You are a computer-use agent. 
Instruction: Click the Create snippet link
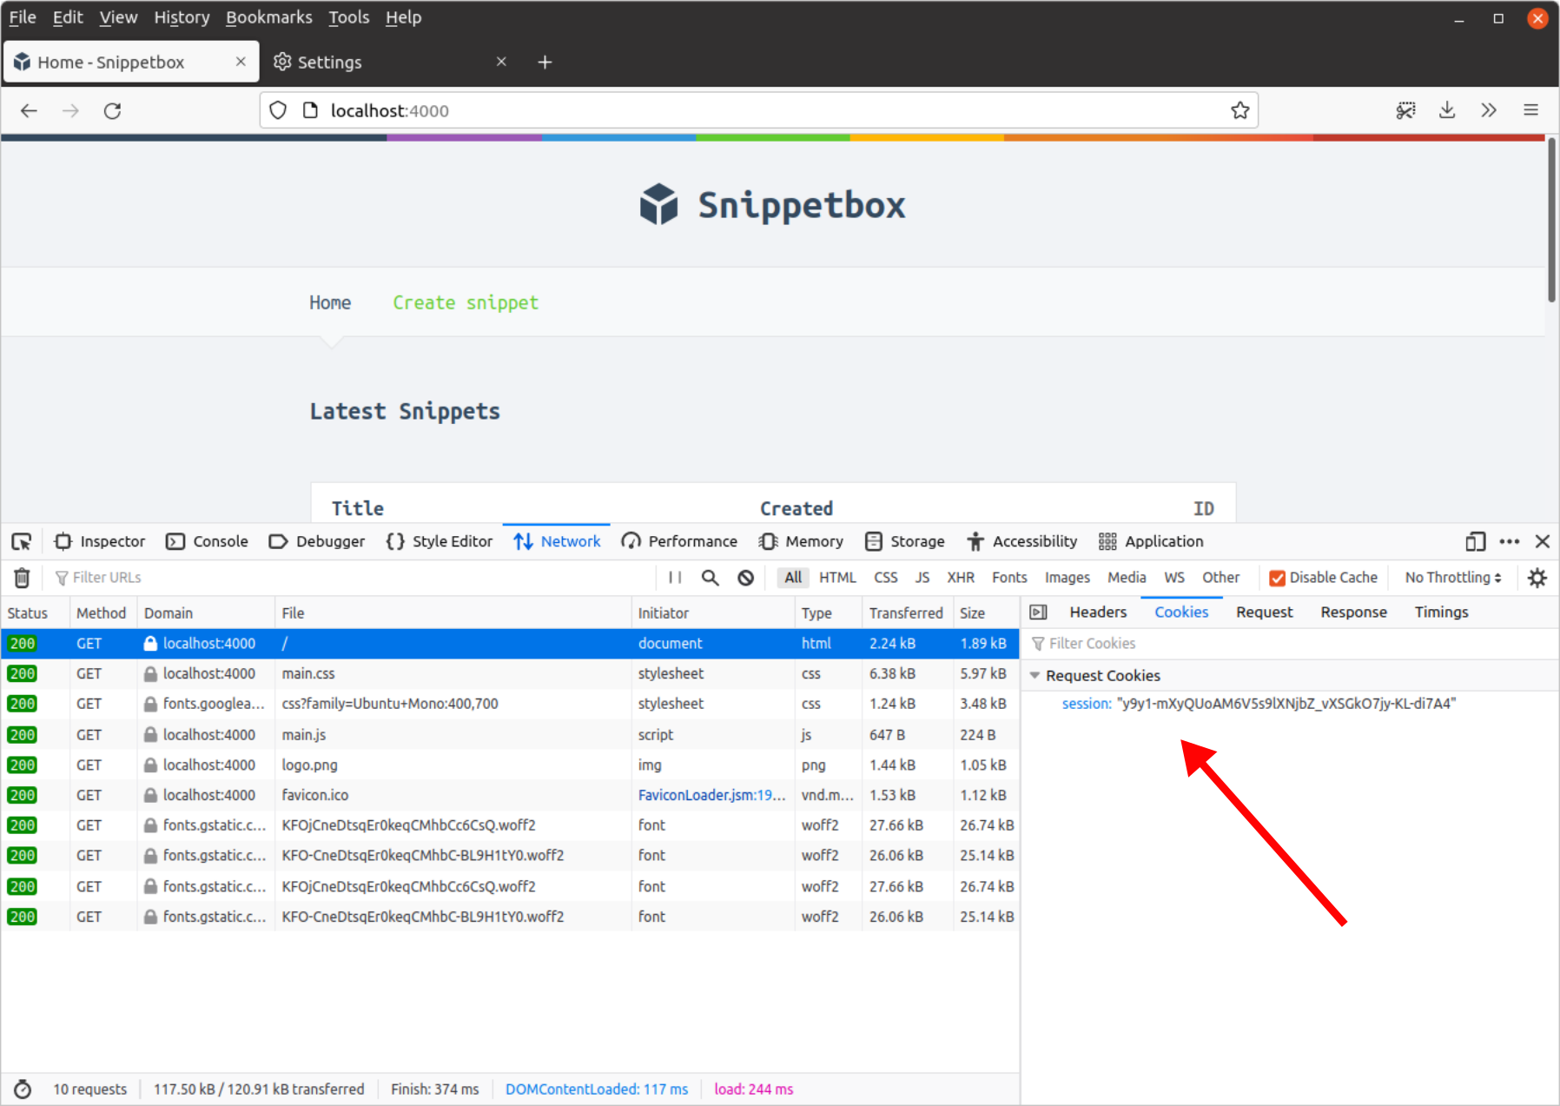(x=466, y=302)
